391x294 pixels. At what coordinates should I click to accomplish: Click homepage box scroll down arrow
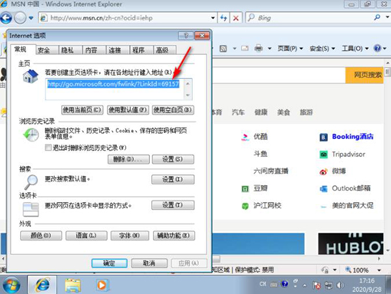point(188,95)
